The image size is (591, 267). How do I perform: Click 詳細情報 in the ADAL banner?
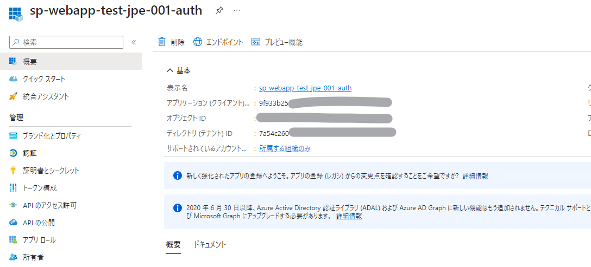pos(349,216)
